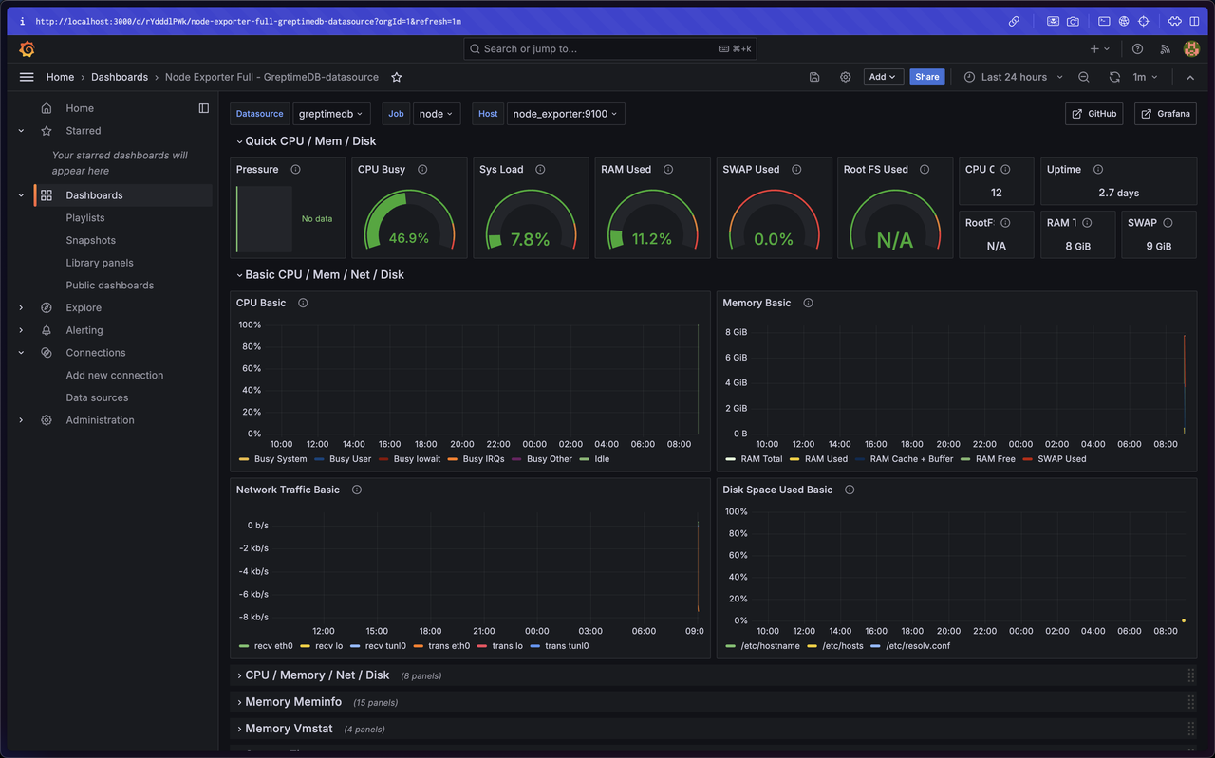Star the Node Exporter Full dashboard
The height and width of the screenshot is (758, 1215).
[x=396, y=77]
